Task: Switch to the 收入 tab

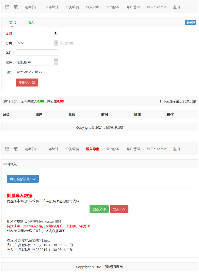Action: tap(31, 23)
